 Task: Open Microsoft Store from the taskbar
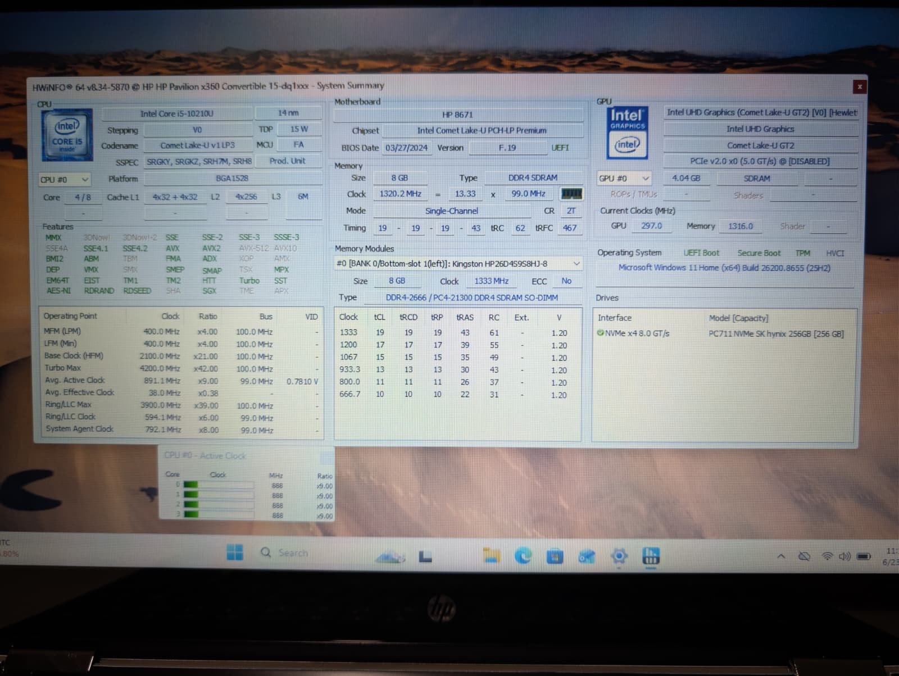(x=555, y=556)
